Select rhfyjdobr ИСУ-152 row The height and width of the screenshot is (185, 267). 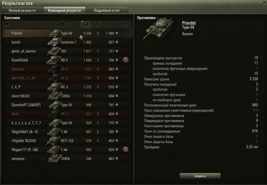point(67,141)
